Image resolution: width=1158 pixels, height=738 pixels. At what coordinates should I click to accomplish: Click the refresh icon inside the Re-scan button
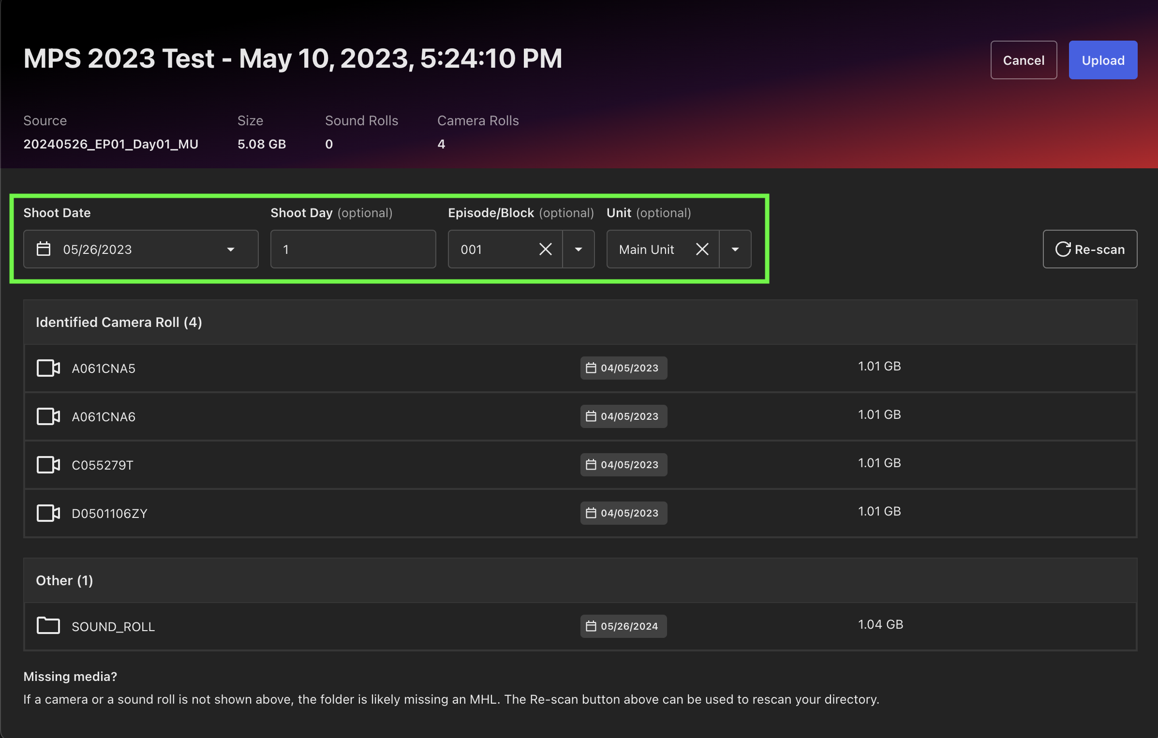pyautogui.click(x=1063, y=249)
